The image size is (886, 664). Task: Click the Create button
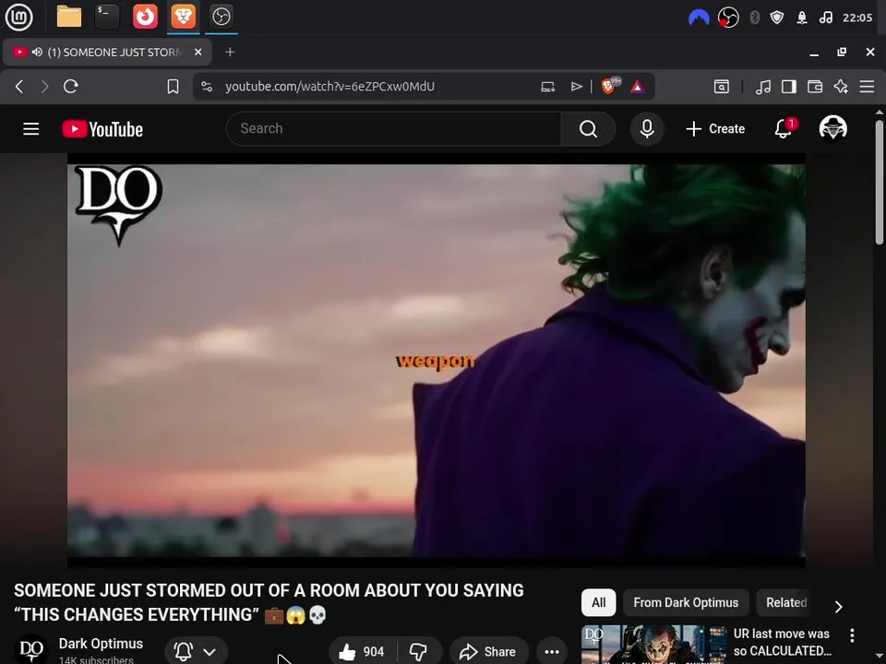pos(715,129)
